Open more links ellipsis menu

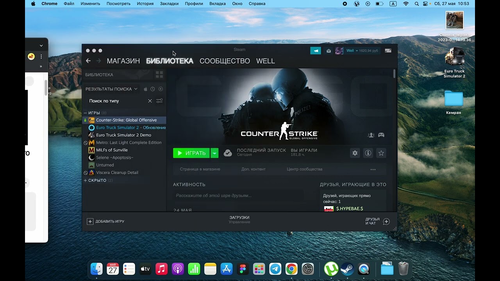coord(373,169)
